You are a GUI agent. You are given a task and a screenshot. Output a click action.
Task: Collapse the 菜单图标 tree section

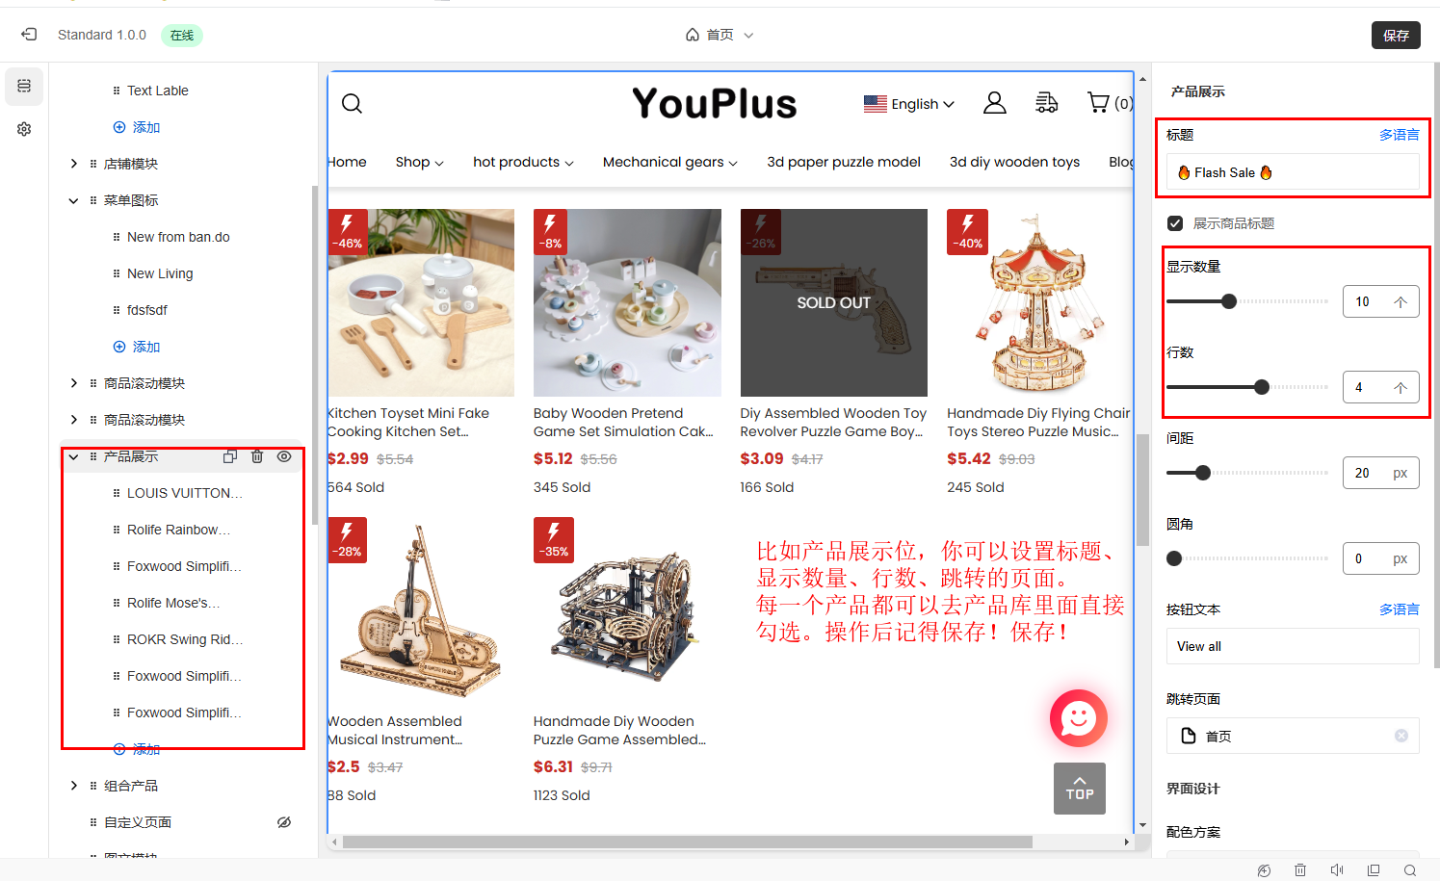click(x=74, y=200)
